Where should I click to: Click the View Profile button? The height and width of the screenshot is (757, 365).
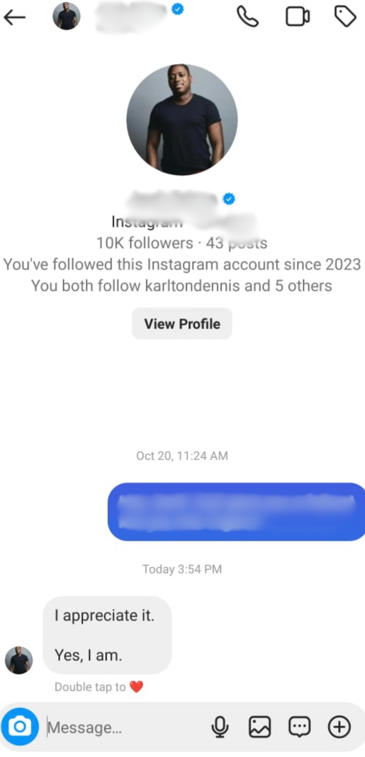coord(182,324)
